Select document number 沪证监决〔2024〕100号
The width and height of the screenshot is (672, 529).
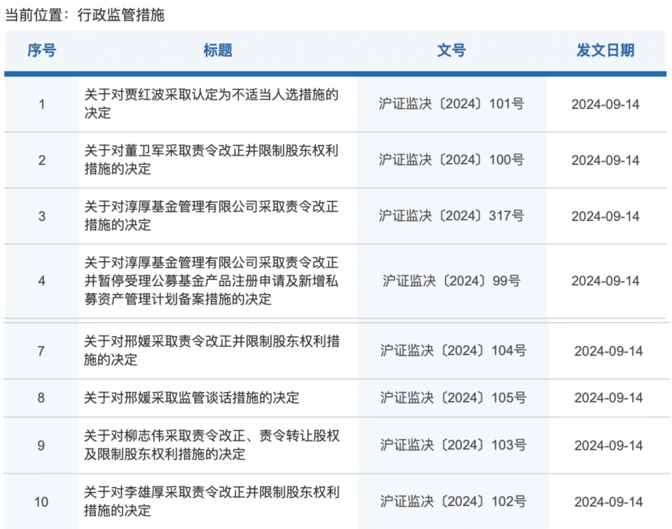tap(451, 160)
